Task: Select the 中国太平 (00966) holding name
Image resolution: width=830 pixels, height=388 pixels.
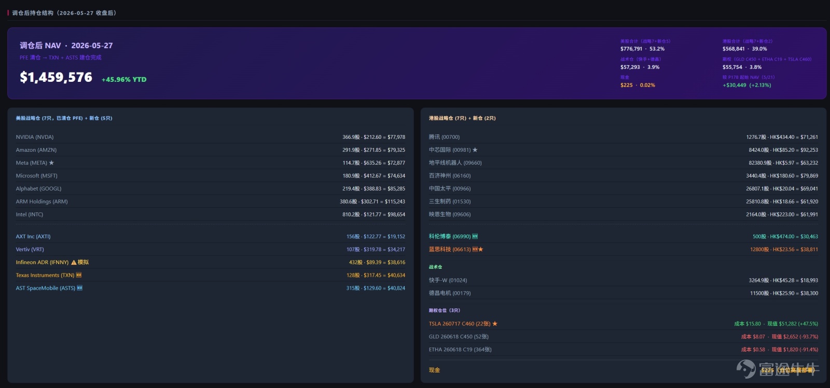Action: tap(450, 189)
